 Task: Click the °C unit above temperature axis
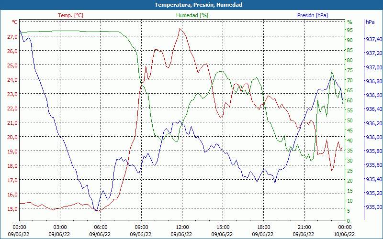click(15, 22)
